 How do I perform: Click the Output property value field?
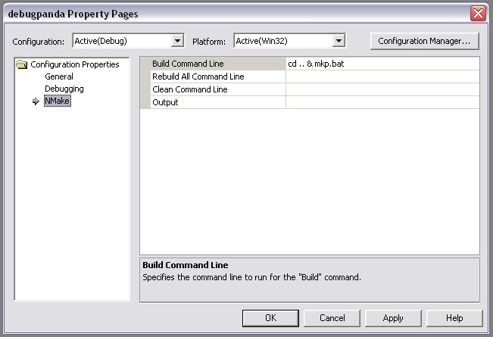point(382,102)
